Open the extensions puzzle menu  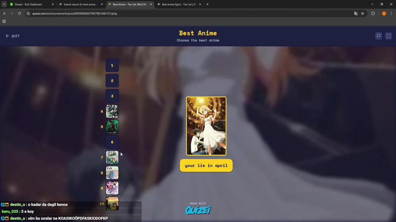click(373, 14)
